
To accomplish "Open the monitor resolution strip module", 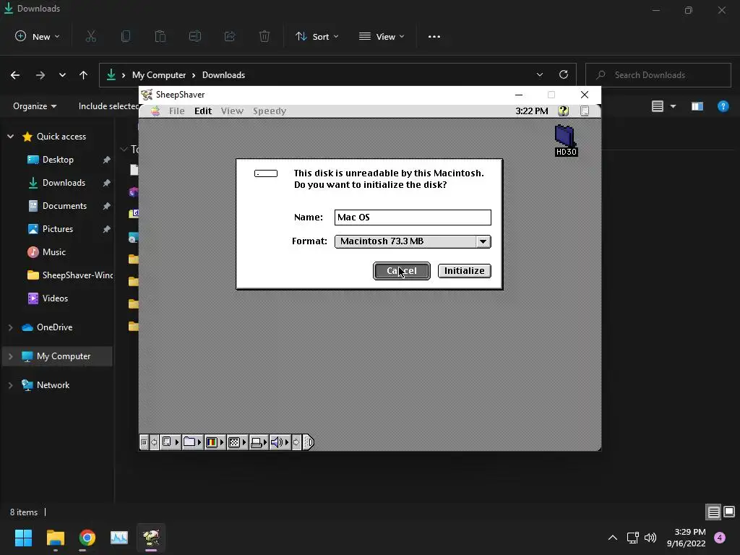I will [x=237, y=442].
